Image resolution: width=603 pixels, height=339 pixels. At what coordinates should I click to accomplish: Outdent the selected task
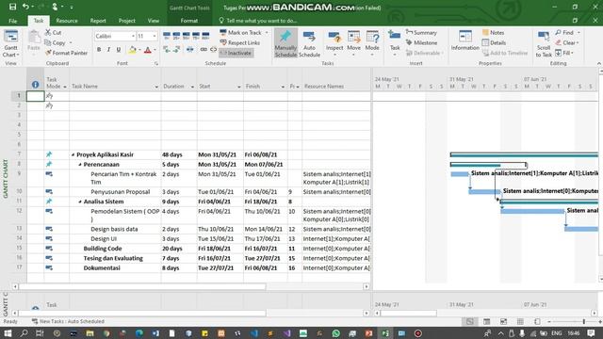tap(167, 49)
